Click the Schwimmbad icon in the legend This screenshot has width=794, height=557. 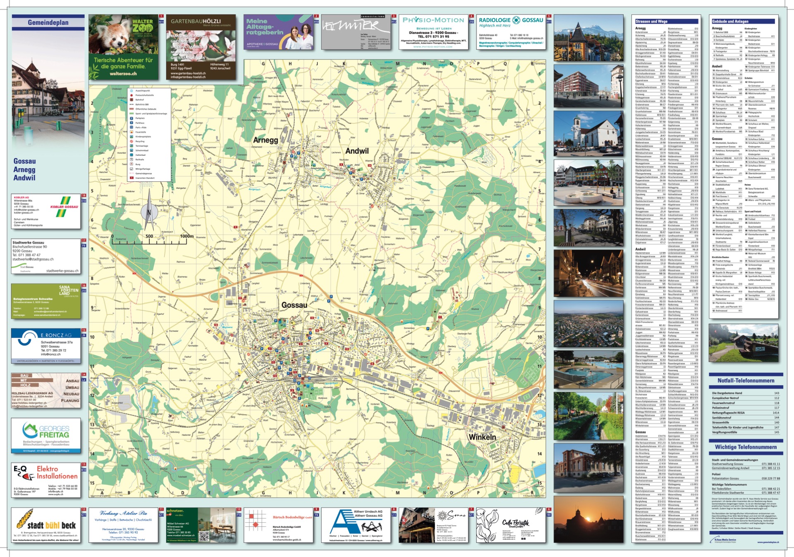pyautogui.click(x=132, y=150)
